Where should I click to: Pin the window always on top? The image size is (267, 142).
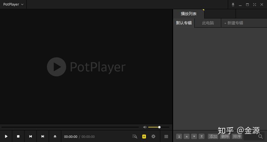click(233, 4)
